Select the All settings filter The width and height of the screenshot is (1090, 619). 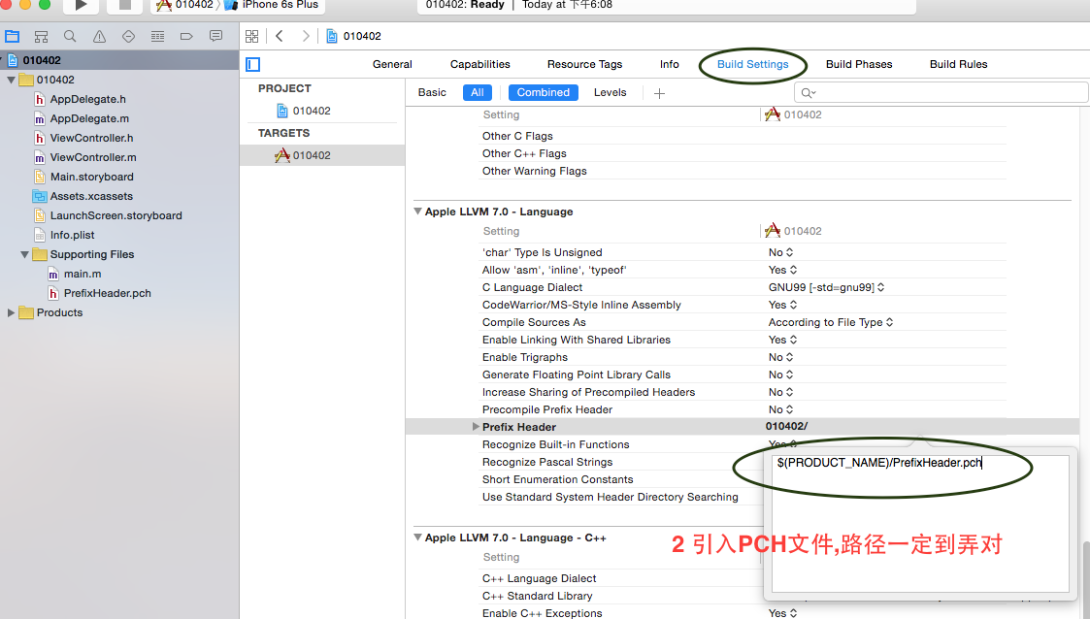click(x=477, y=92)
